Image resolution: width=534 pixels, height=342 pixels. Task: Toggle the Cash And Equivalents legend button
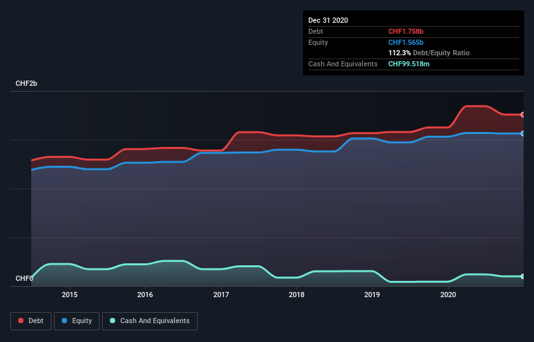click(150, 321)
